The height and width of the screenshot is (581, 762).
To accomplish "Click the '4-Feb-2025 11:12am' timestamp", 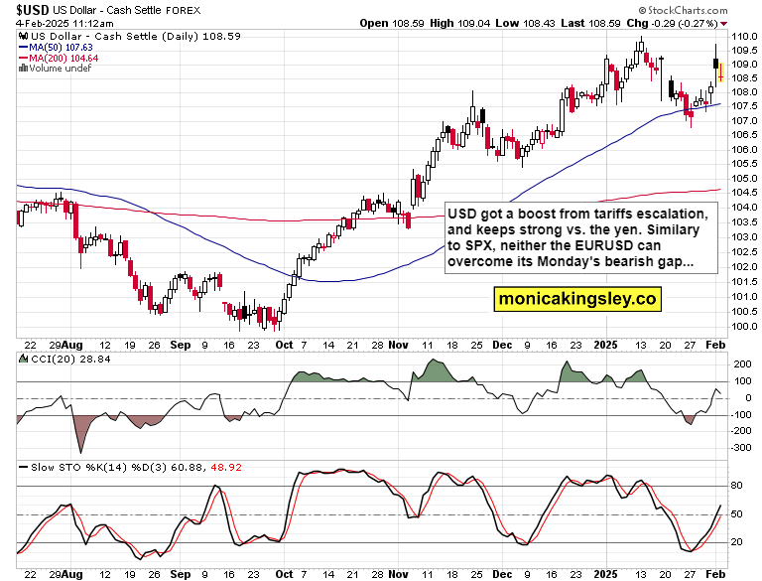I will click(x=64, y=23).
